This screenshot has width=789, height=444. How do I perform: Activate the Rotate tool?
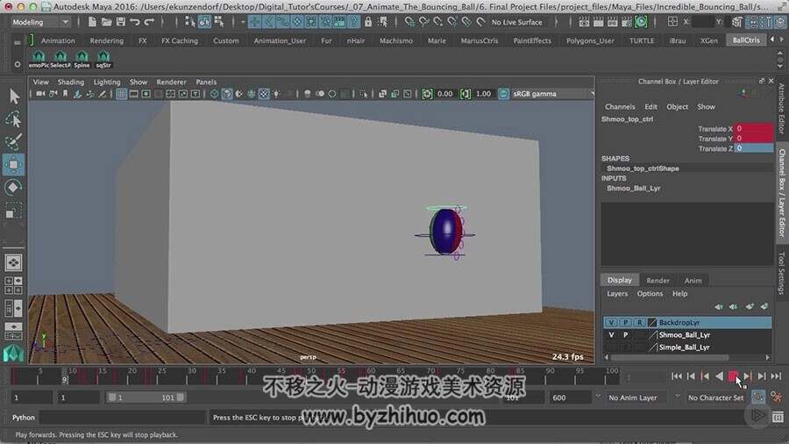[x=13, y=187]
